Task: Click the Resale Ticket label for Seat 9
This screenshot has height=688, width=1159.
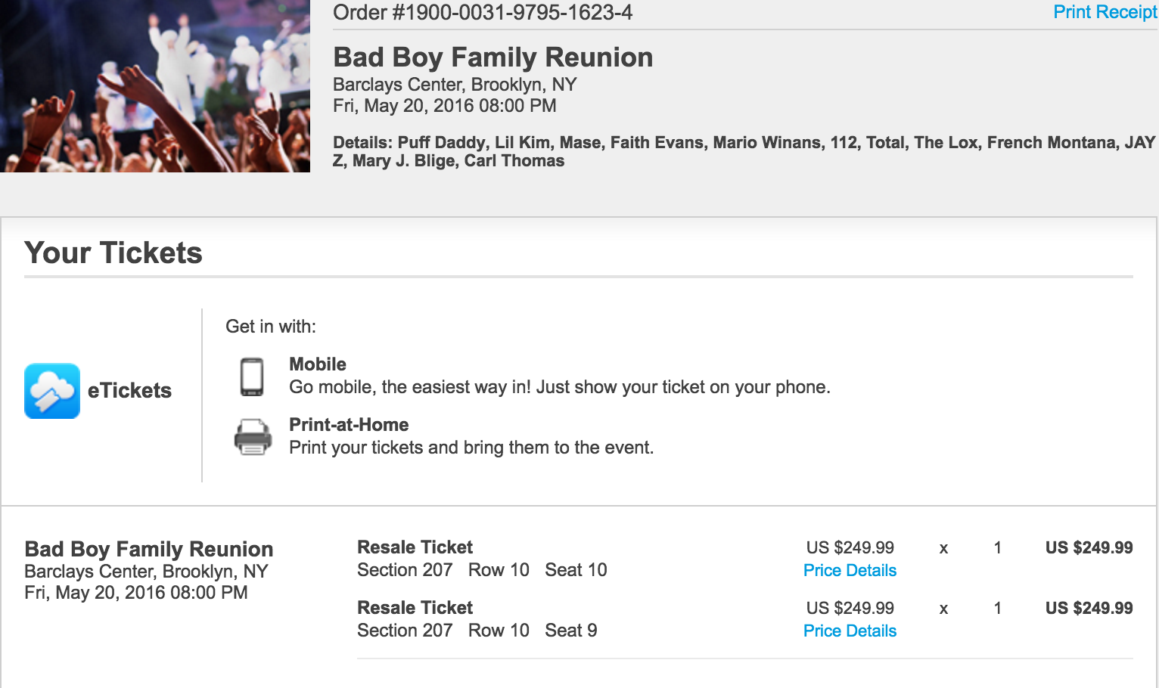Action: [x=415, y=608]
